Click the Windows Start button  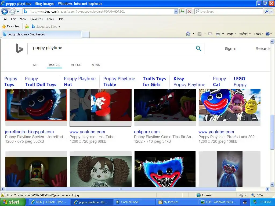[13, 202]
